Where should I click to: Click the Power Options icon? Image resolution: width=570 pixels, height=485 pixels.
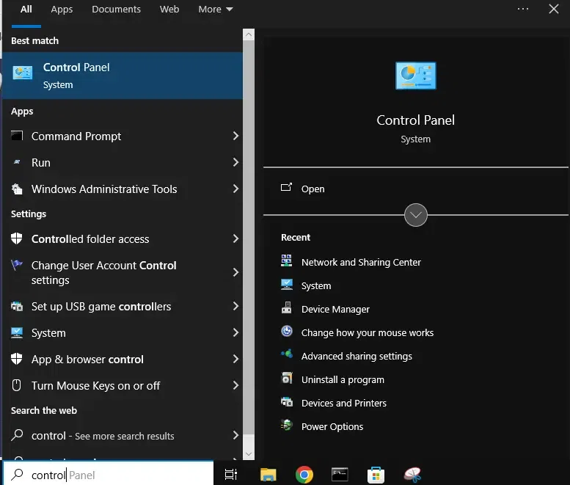pos(286,425)
